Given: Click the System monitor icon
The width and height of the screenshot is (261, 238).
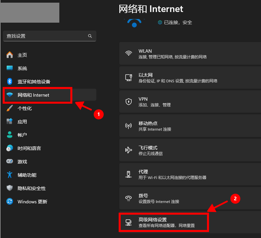Looking at the screenshot, I should pyautogui.click(x=10, y=68).
